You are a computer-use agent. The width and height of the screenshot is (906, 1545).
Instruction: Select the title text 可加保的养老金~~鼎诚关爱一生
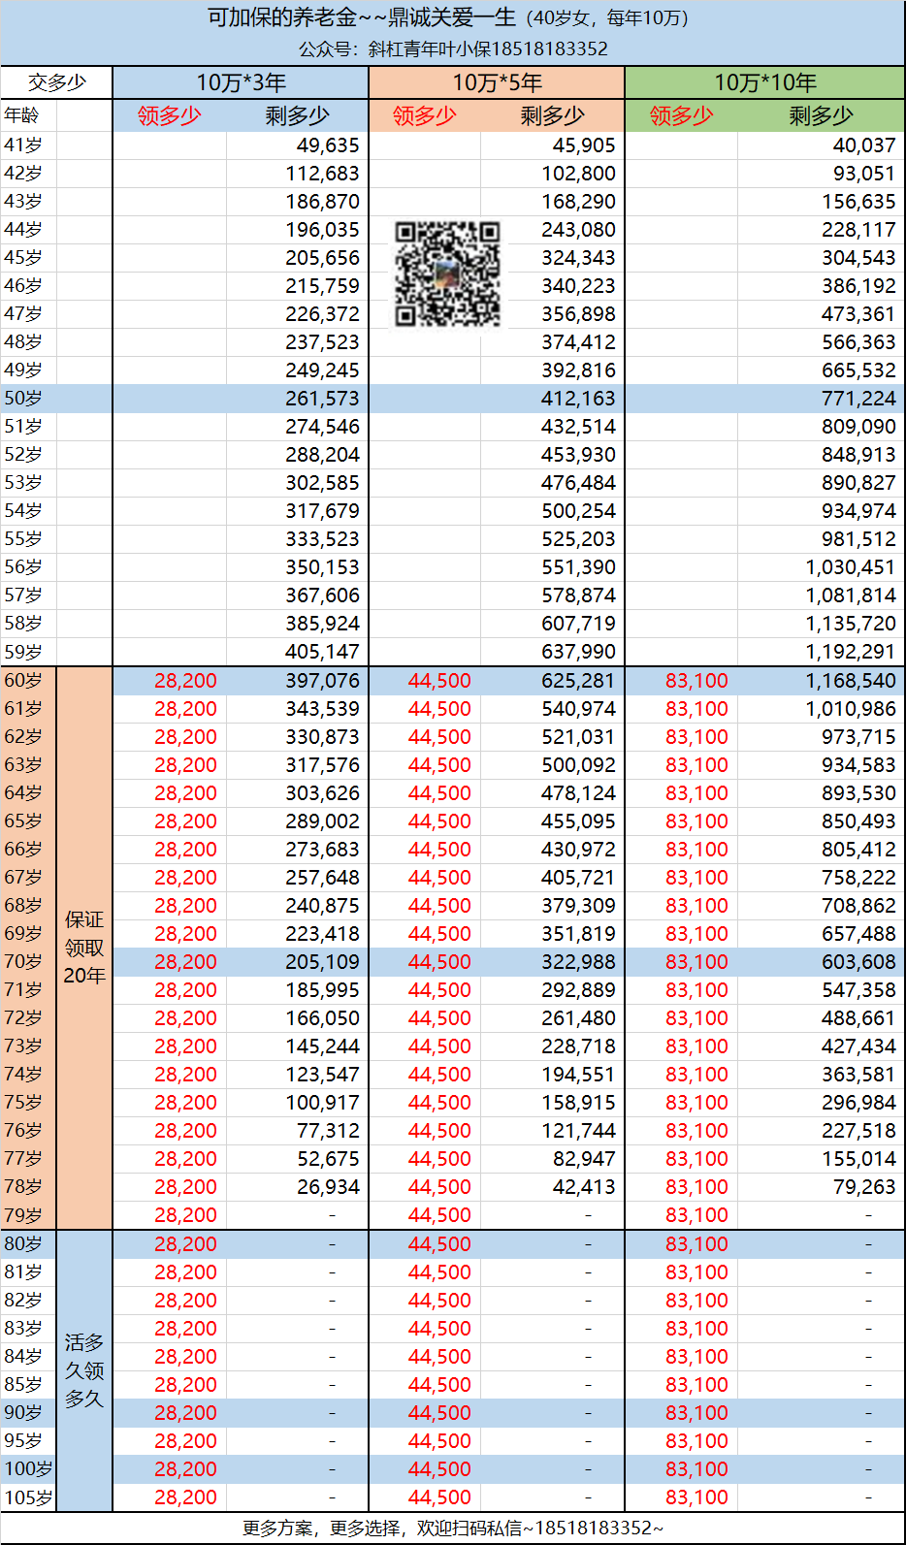(361, 17)
